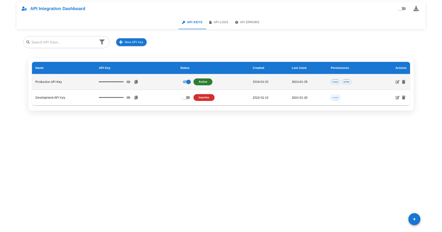Click the user settings icon beside dashboard title
Screen dimensions: 442x232
pyautogui.click(x=24, y=8)
